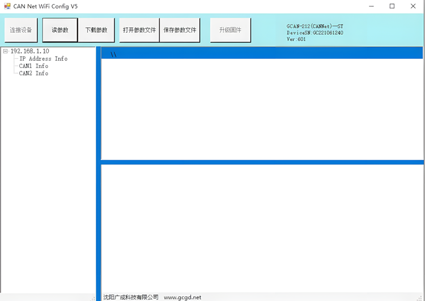Image resolution: width=425 pixels, height=301 pixels.
Task: Collapse the 192.168.1.10 tree node
Action: [6, 51]
